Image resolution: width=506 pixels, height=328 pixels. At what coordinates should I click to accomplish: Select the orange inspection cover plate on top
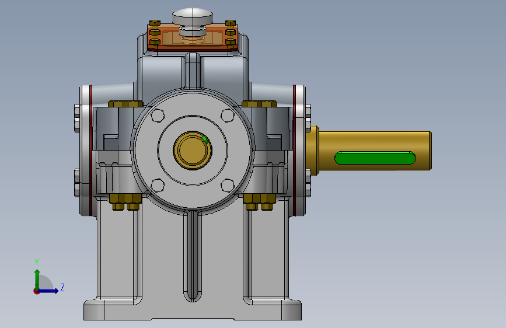coord(193,37)
